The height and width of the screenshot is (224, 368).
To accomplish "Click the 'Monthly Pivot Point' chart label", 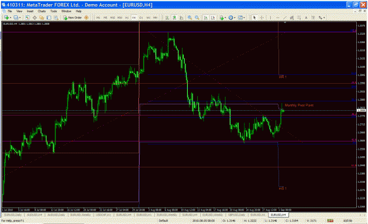I will click(299, 106).
